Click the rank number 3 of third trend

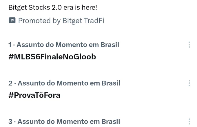click(x=10, y=122)
